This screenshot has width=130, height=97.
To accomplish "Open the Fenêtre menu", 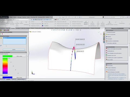I will pyautogui.click(x=47, y=17).
